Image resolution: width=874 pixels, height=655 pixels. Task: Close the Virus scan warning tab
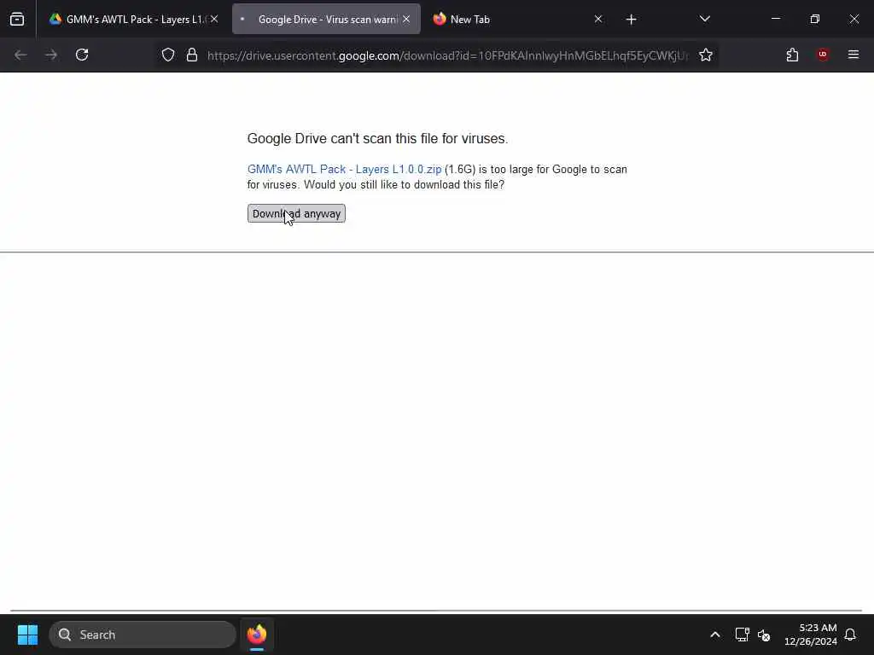[406, 20]
